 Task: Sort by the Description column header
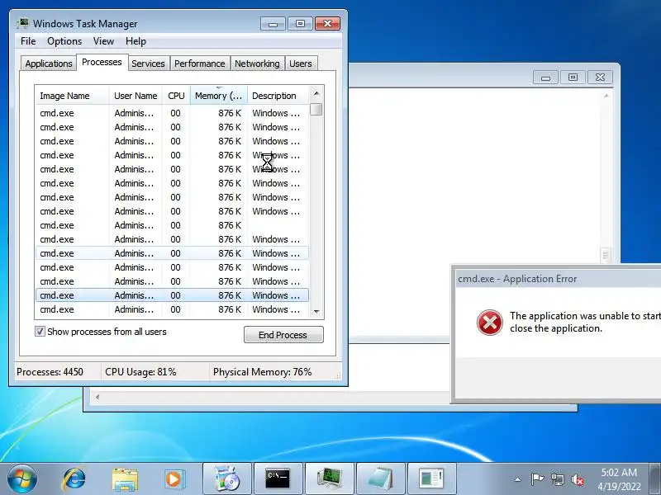[278, 96]
